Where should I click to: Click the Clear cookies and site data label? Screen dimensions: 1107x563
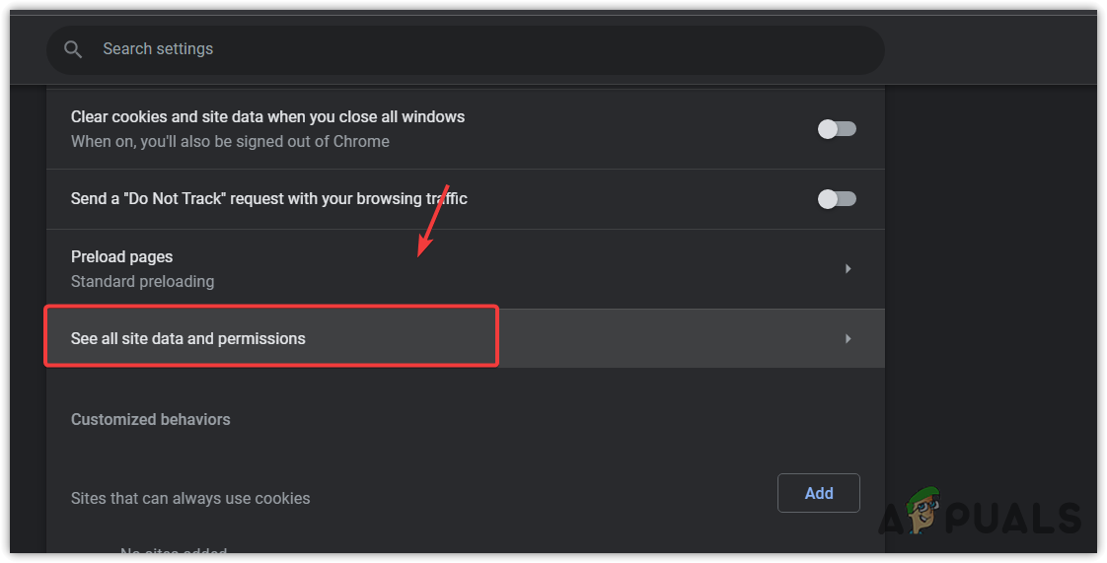point(267,116)
